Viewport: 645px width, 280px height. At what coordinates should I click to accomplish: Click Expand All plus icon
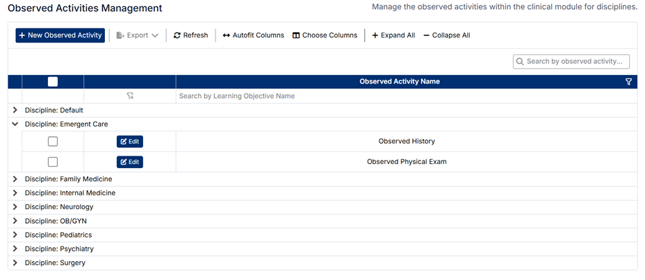click(x=375, y=35)
